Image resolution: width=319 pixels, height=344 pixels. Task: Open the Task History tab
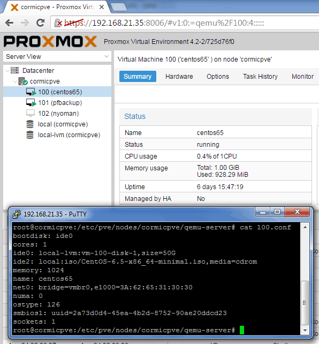(260, 76)
